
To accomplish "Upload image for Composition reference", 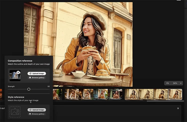I will [37, 74].
